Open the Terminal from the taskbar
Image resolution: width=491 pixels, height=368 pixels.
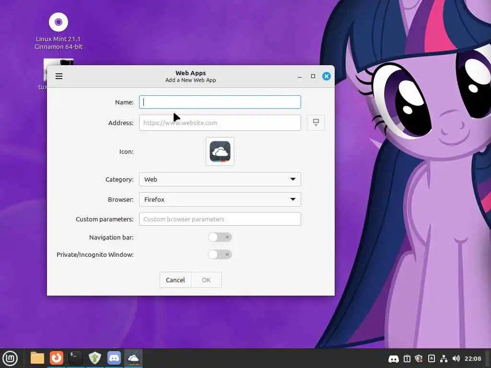[x=75, y=358]
